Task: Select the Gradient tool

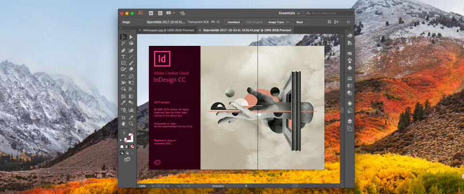Action: click(x=131, y=96)
